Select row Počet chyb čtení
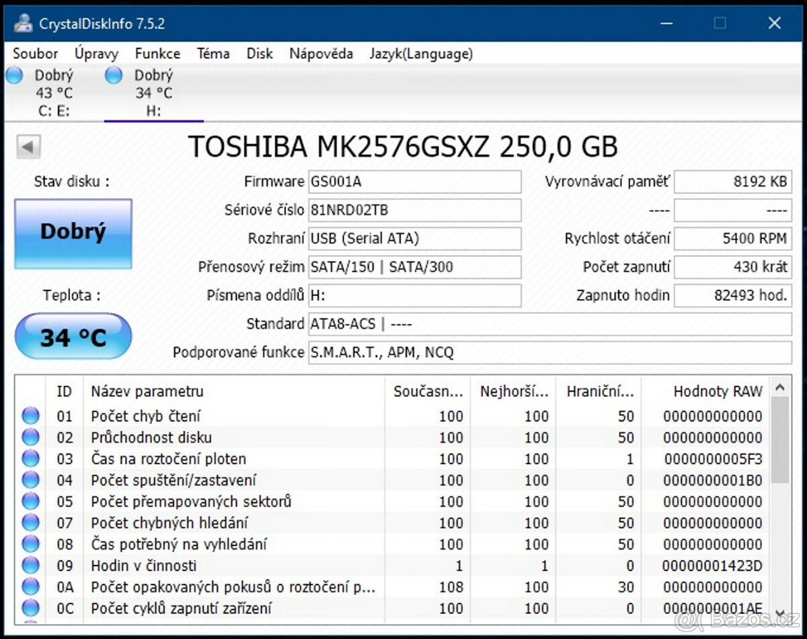The image size is (807, 639). point(393,416)
